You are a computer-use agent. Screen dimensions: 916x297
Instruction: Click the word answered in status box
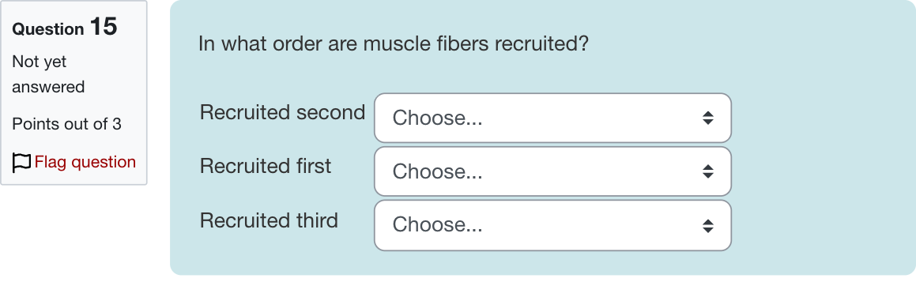(x=48, y=87)
